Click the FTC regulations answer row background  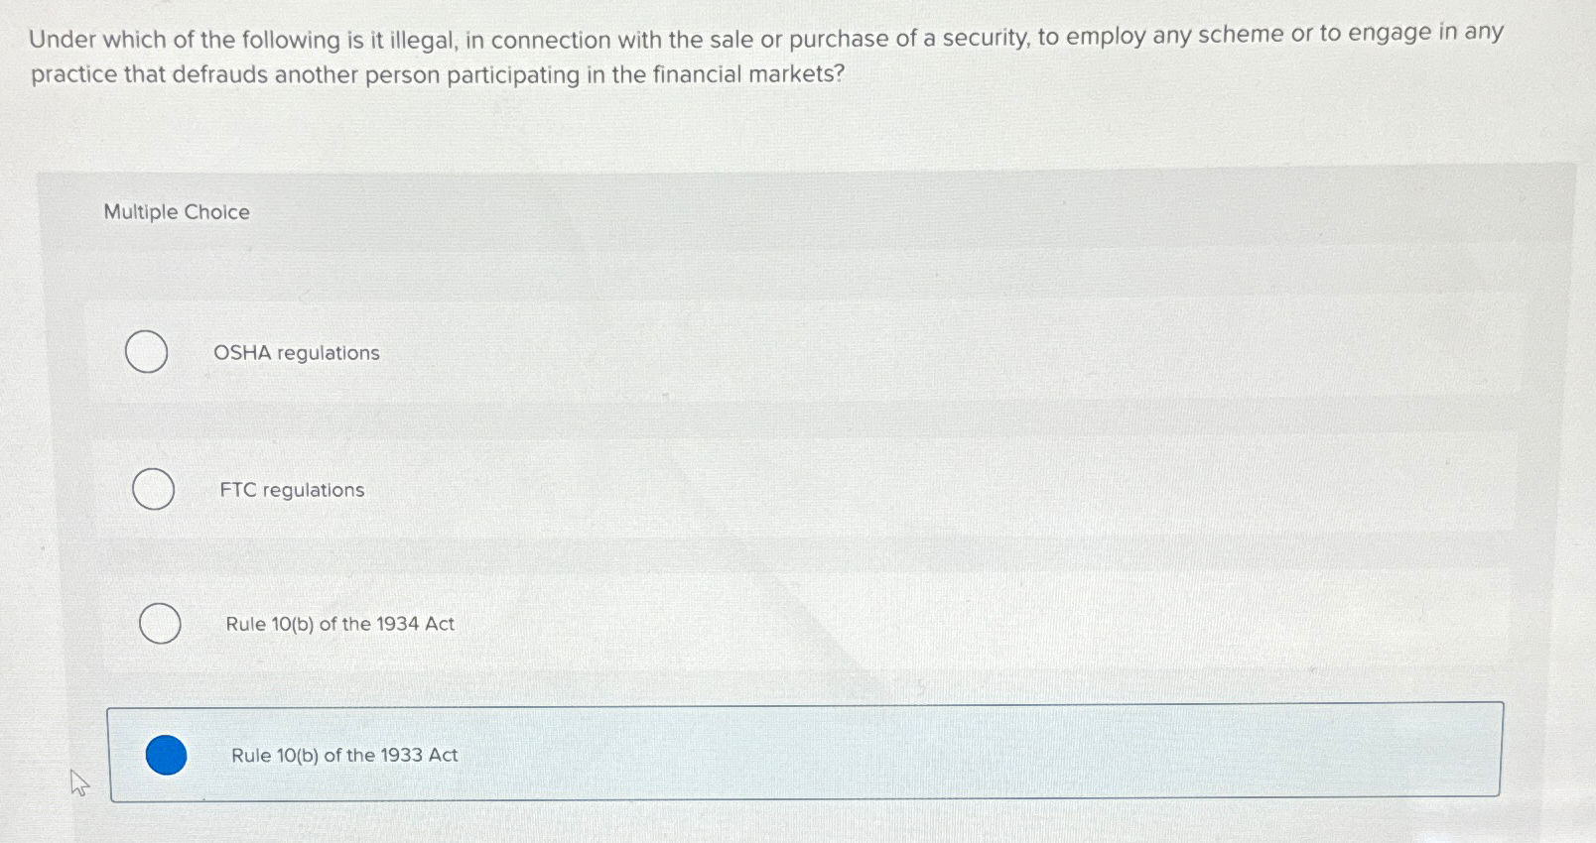(695, 489)
